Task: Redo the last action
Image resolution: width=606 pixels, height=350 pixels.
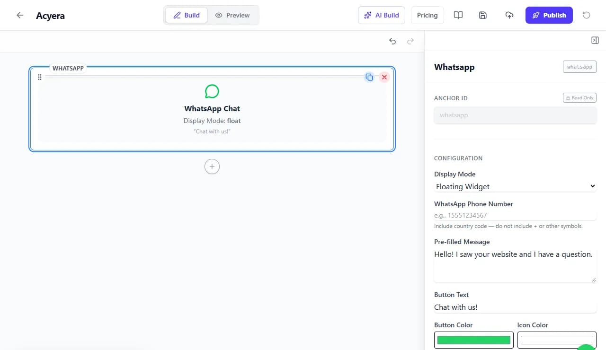Action: coord(410,41)
